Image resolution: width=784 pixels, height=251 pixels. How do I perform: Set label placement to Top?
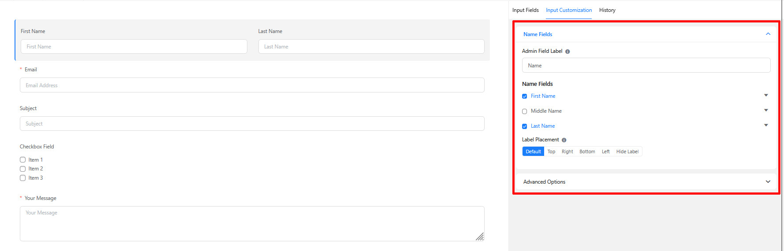(551, 151)
